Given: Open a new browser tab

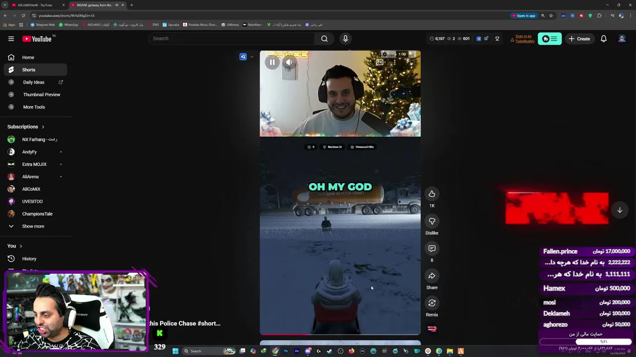Looking at the screenshot, I should click(132, 5).
